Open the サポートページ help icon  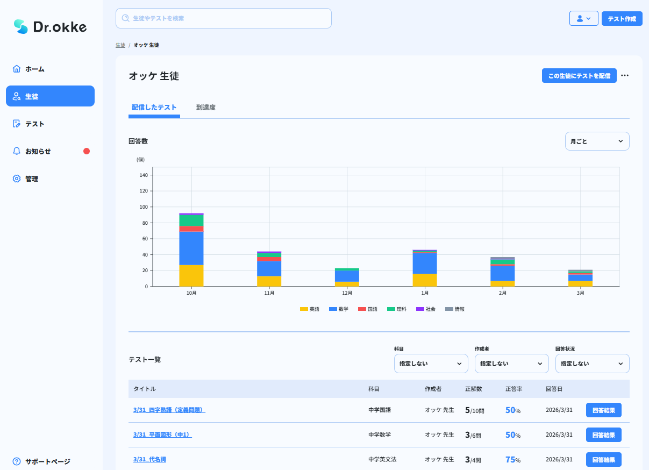click(17, 461)
